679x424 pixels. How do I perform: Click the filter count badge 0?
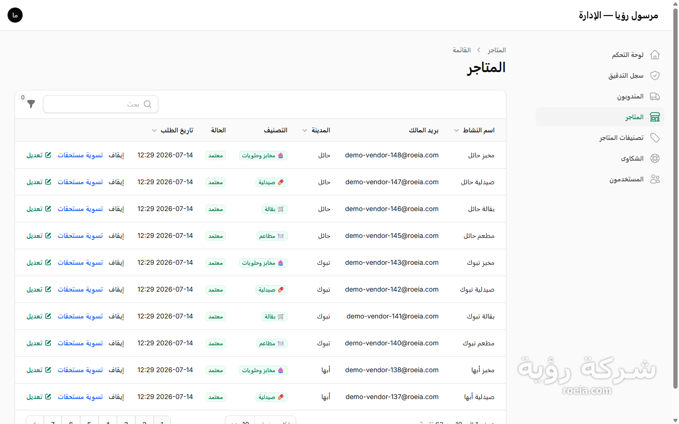tap(23, 98)
